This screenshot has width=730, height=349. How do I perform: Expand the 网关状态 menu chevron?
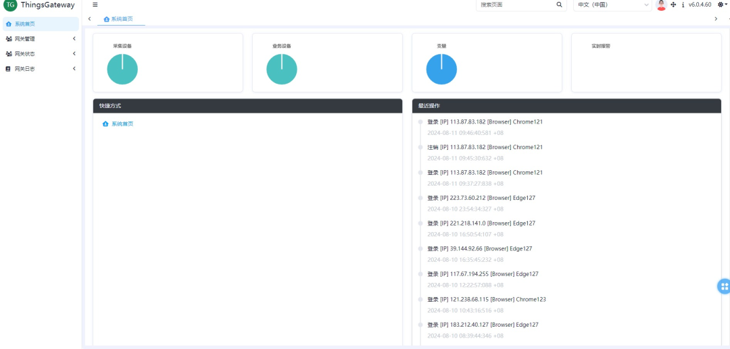click(x=74, y=54)
